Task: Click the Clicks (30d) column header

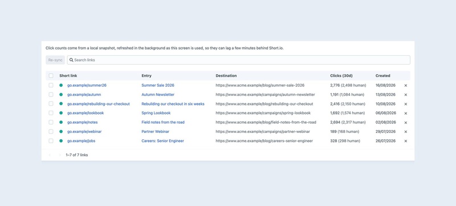Action: tap(341, 76)
